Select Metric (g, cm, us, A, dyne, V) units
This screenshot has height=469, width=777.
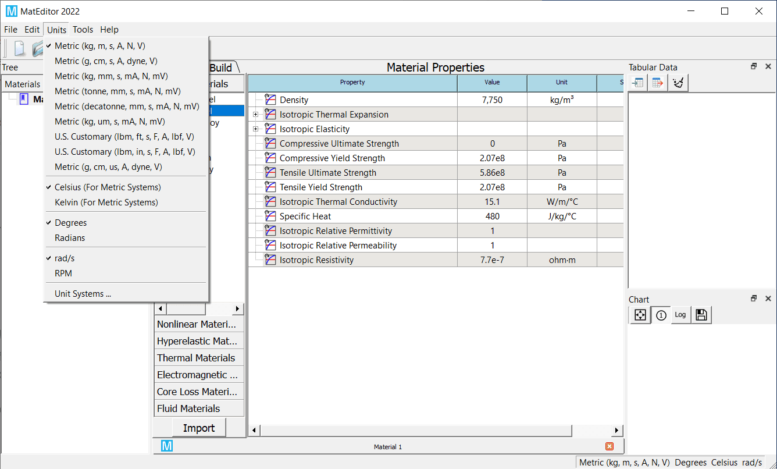126,167
